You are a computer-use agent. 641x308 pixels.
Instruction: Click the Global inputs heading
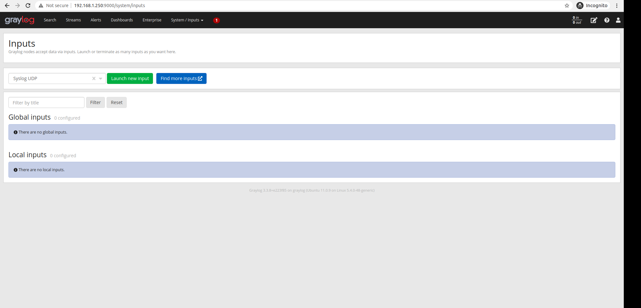click(30, 117)
